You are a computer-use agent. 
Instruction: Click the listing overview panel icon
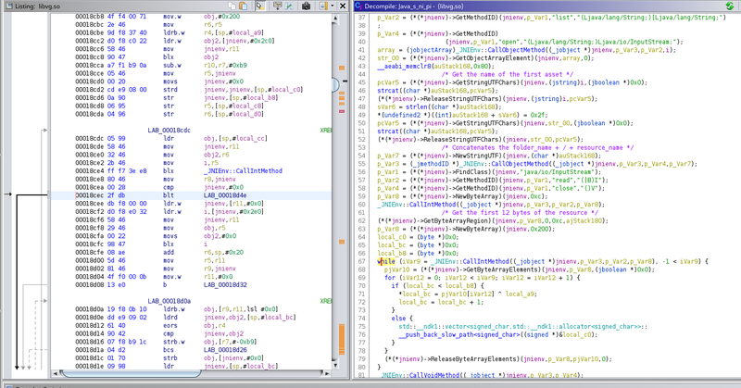pos(323,6)
